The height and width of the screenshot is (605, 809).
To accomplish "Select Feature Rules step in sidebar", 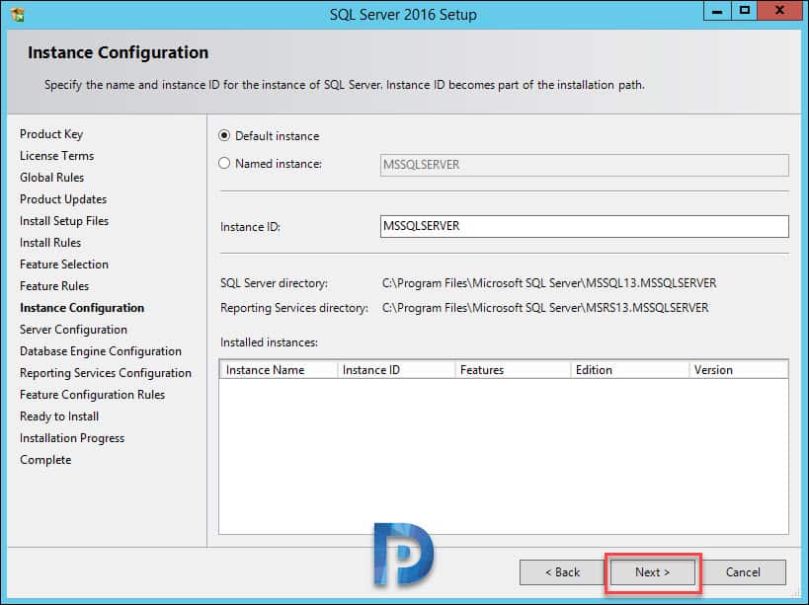I will (54, 285).
